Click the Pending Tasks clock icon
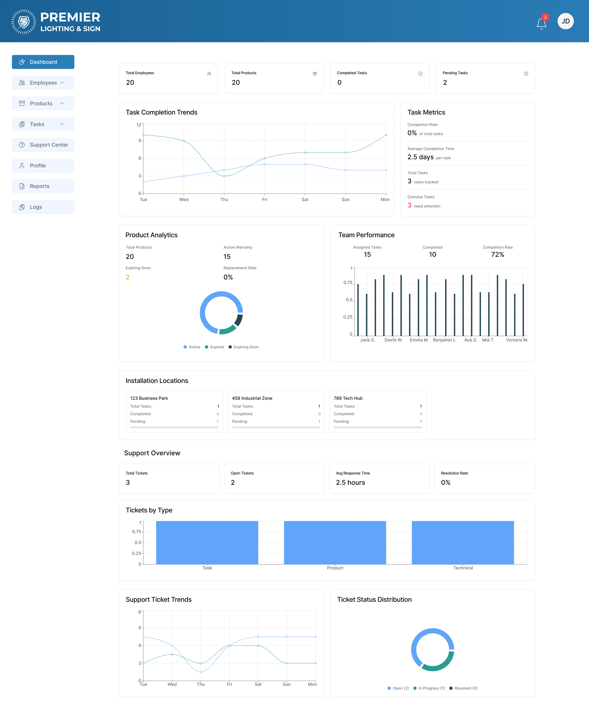 click(x=526, y=74)
